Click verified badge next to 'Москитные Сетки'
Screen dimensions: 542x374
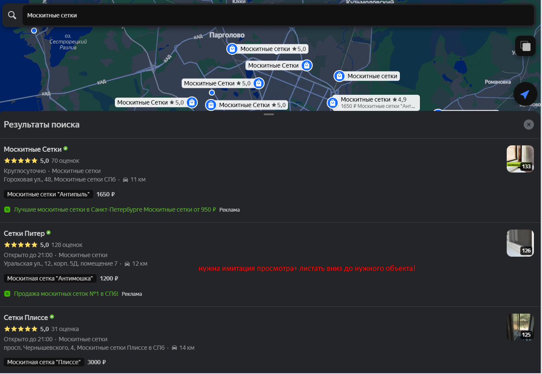click(66, 149)
